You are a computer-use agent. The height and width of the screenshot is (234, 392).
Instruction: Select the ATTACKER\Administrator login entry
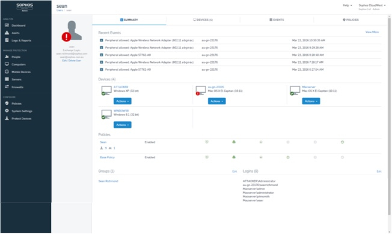point(259,181)
